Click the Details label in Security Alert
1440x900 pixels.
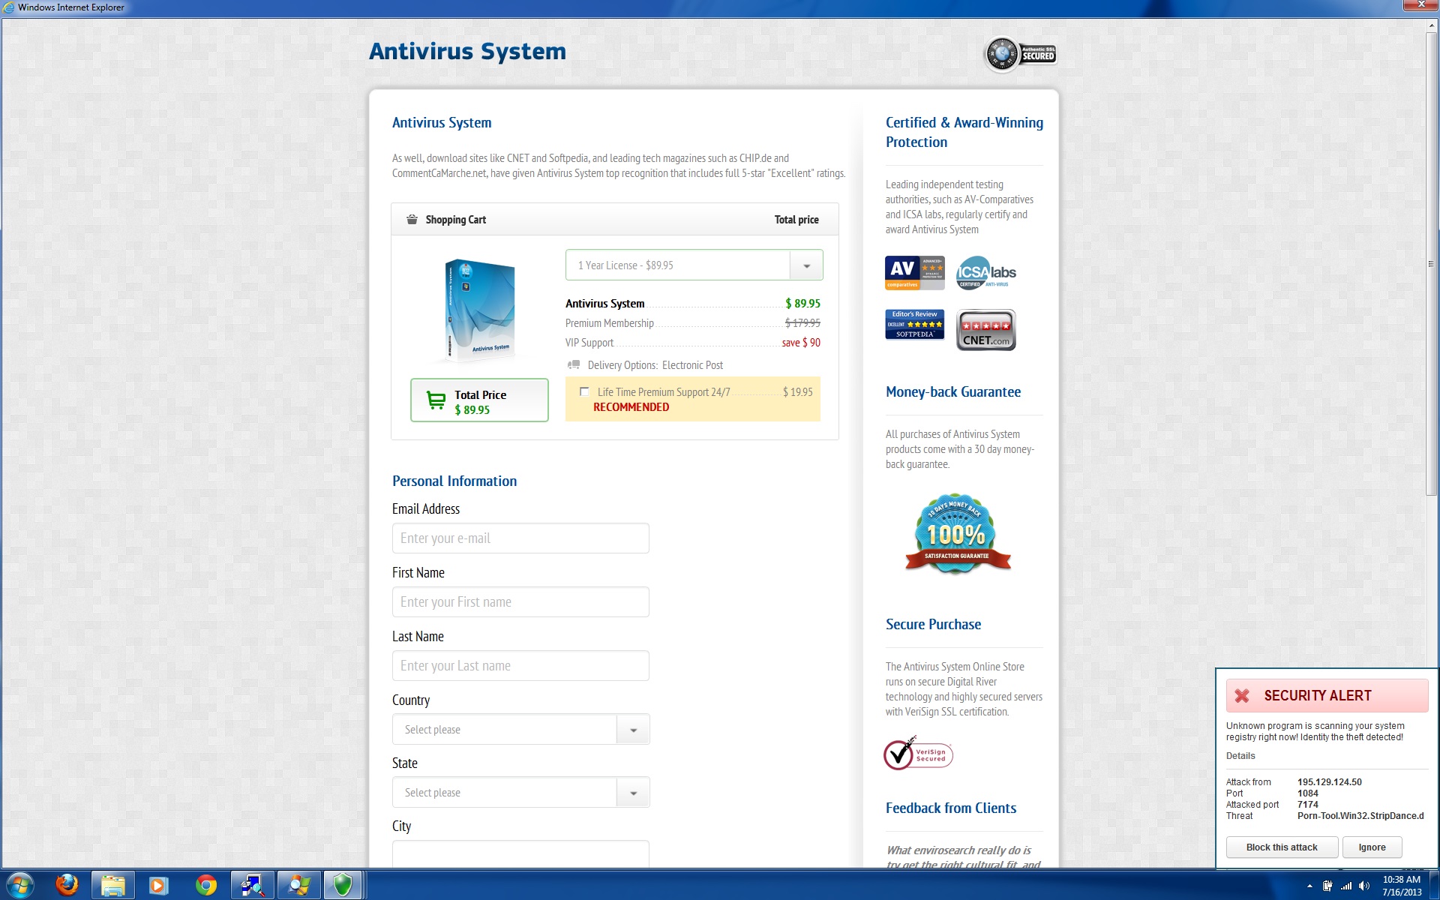[x=1240, y=756]
